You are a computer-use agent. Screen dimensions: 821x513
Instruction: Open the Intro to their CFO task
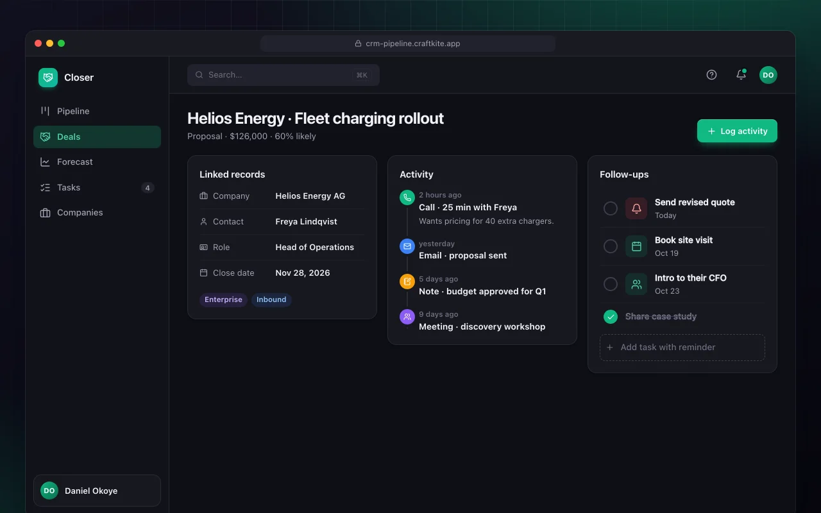click(691, 278)
